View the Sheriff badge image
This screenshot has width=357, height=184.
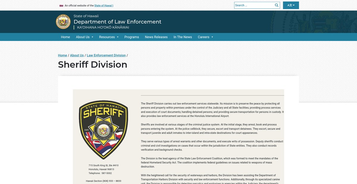click(103, 130)
